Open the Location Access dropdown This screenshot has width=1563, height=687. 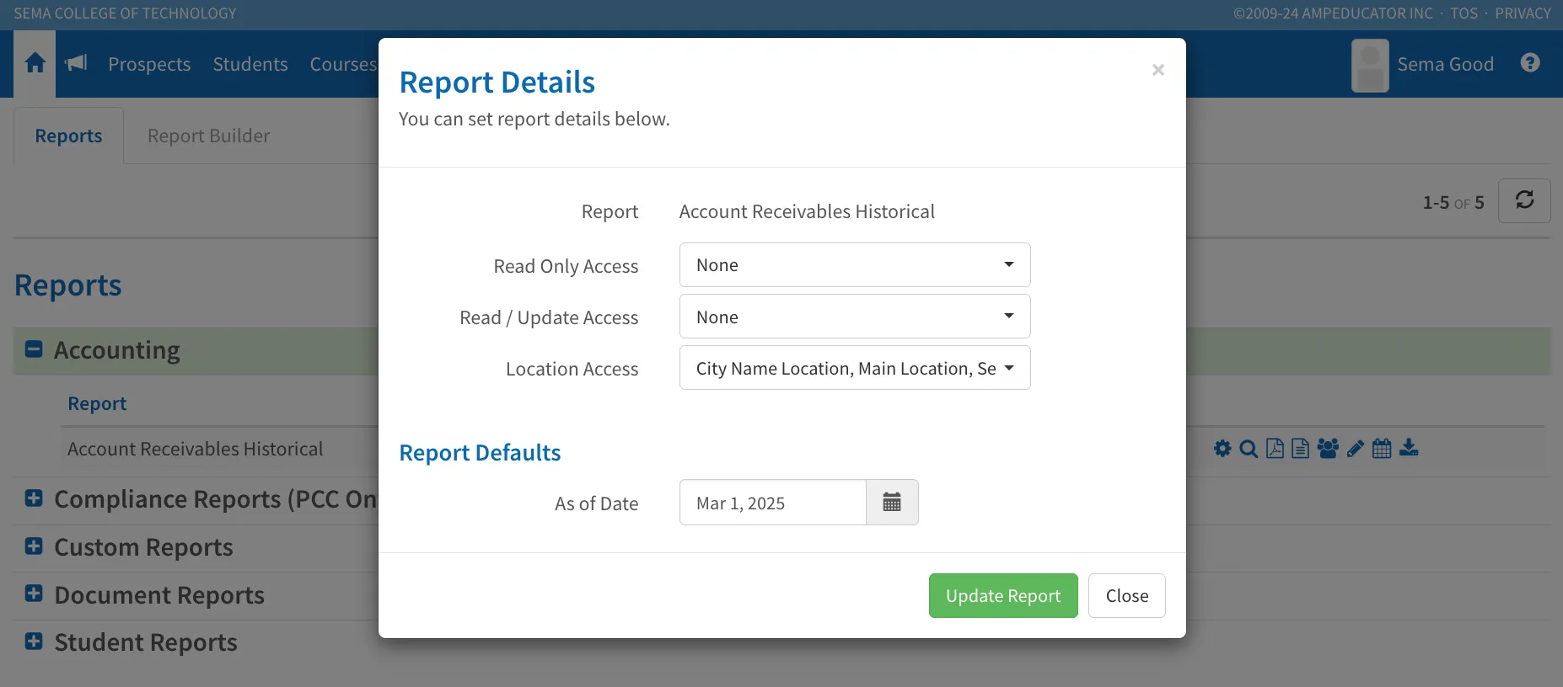[855, 368]
